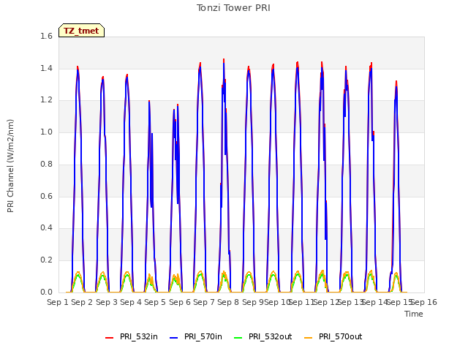Click the Sep 4 x-axis tick label
The height and width of the screenshot is (351, 468).
pos(131,302)
